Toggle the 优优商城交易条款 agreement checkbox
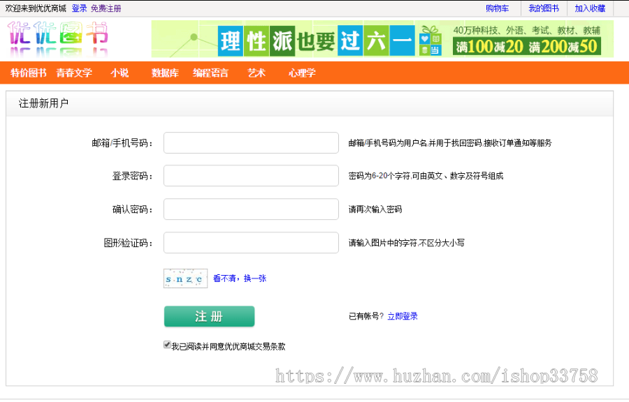 click(x=168, y=345)
